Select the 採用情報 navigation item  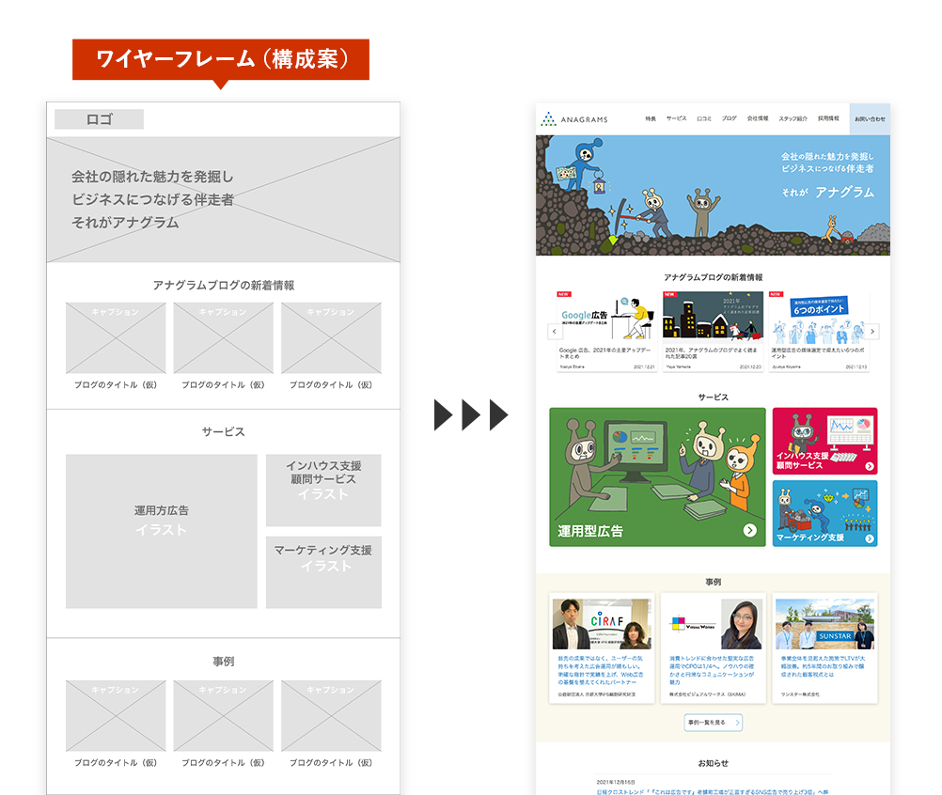[x=829, y=117]
